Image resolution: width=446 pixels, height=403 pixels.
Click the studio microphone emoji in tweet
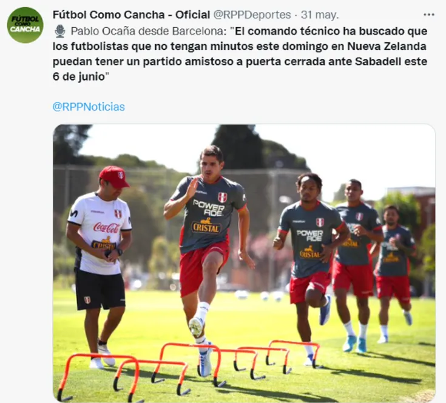[59, 32]
